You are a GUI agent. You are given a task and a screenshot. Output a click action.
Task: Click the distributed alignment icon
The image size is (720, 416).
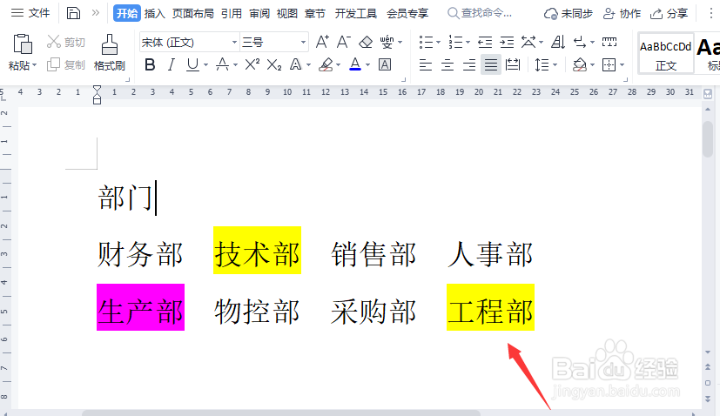click(513, 64)
